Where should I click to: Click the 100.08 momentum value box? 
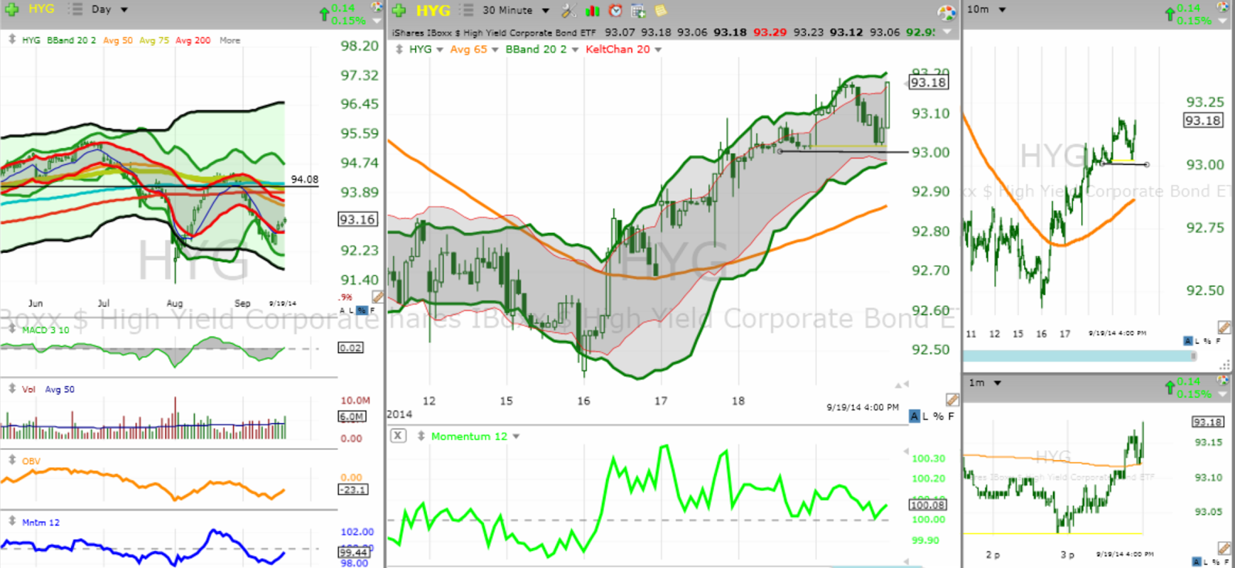[x=927, y=505]
